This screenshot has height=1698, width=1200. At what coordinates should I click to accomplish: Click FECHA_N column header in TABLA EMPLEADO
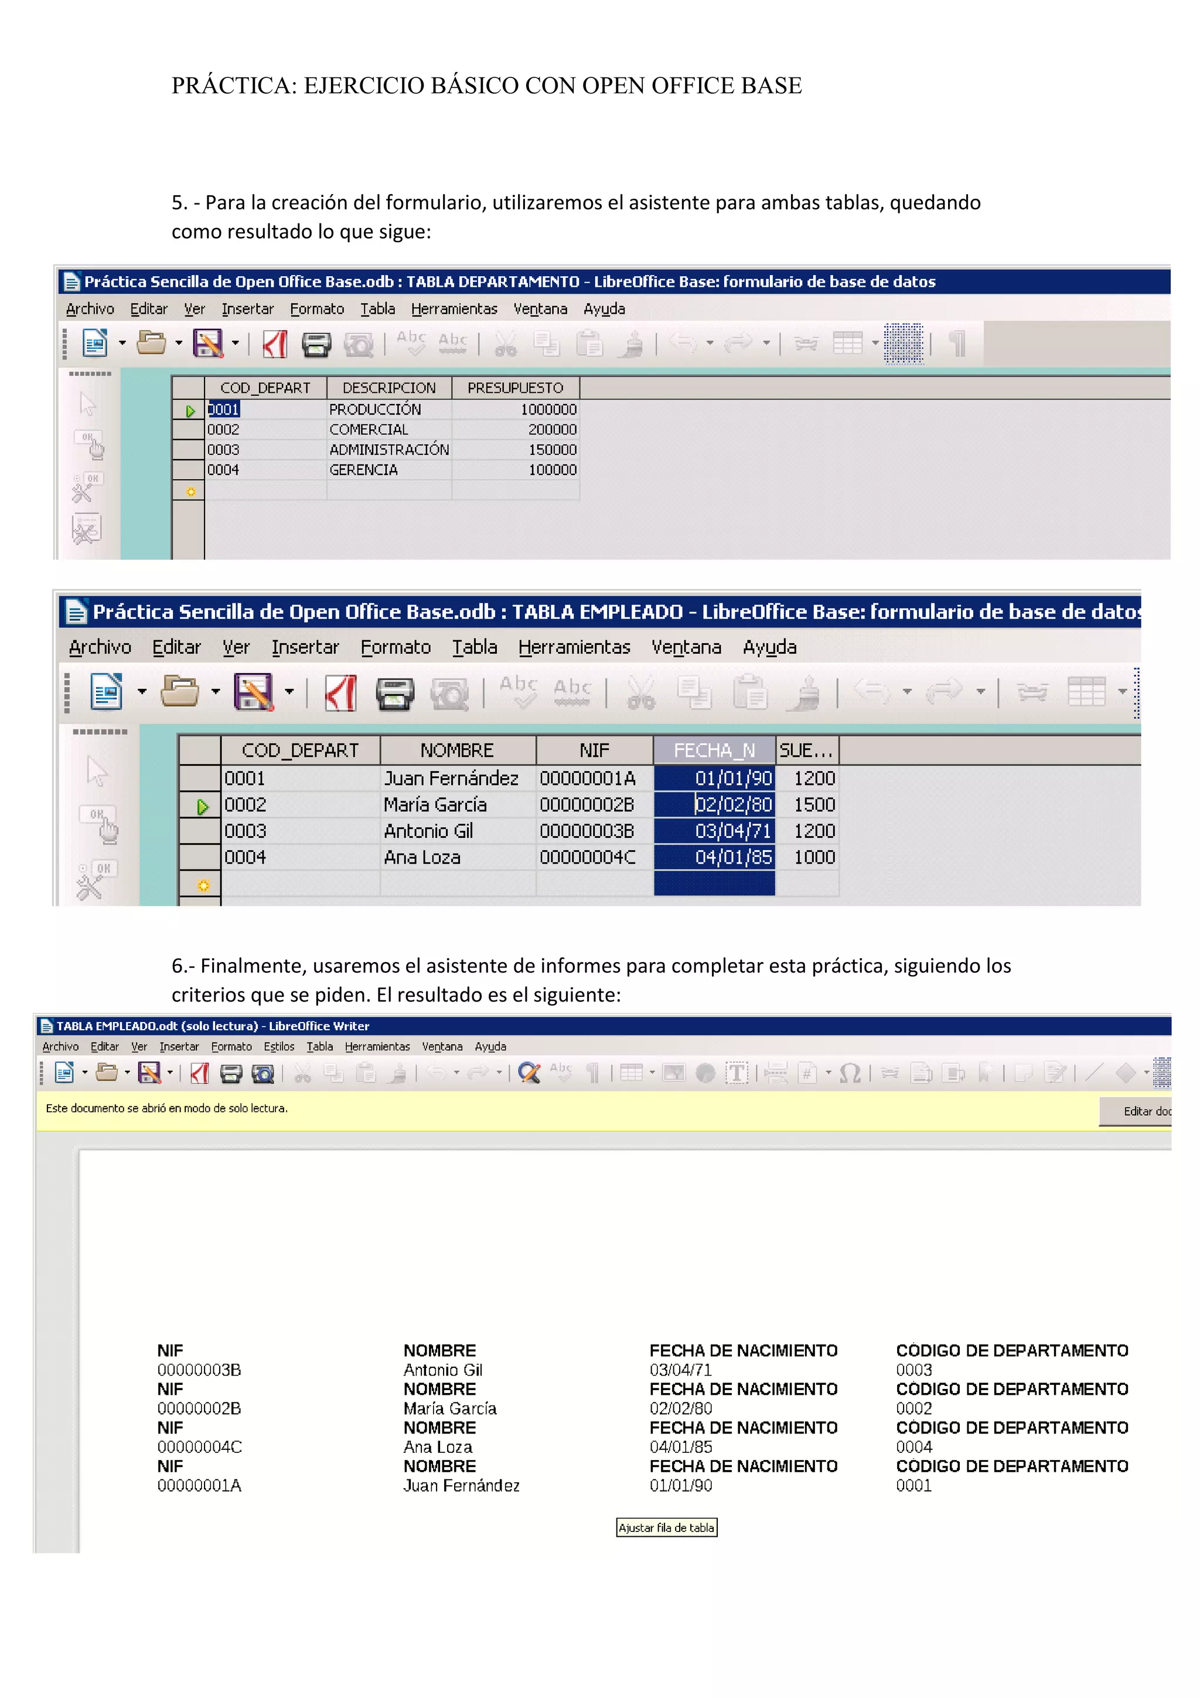click(x=714, y=750)
